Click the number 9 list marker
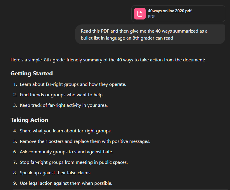Screen dimensions: 230x190 (x=15, y=183)
